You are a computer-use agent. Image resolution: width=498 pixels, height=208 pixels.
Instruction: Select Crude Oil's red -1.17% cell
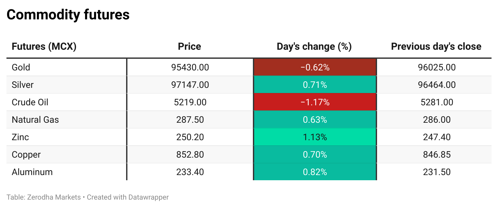coord(315,102)
